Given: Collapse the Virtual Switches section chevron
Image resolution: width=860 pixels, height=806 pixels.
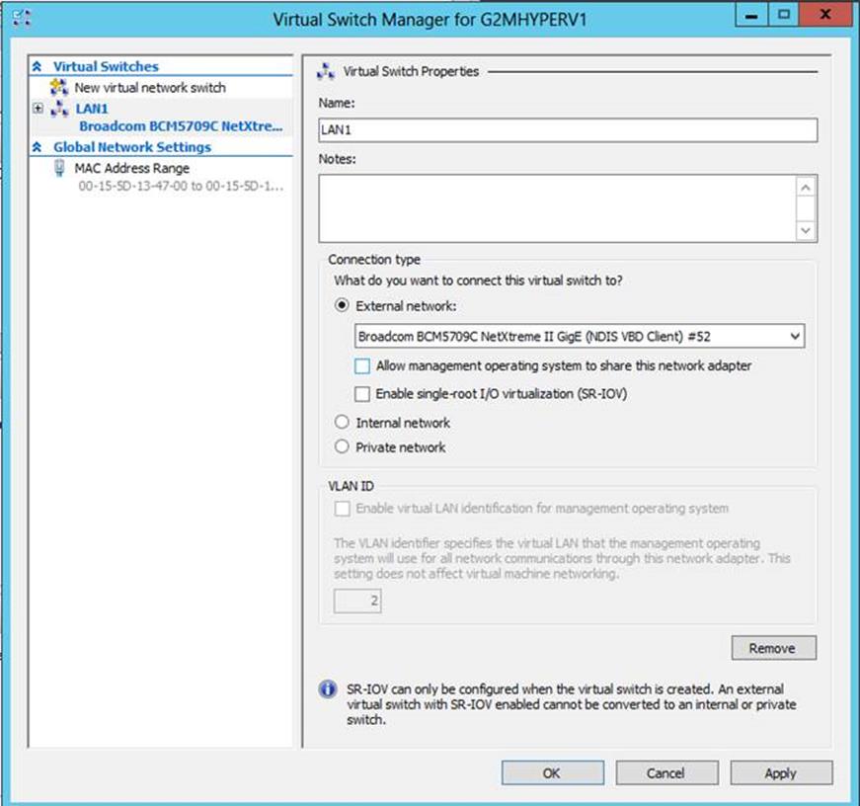Looking at the screenshot, I should [x=37, y=67].
